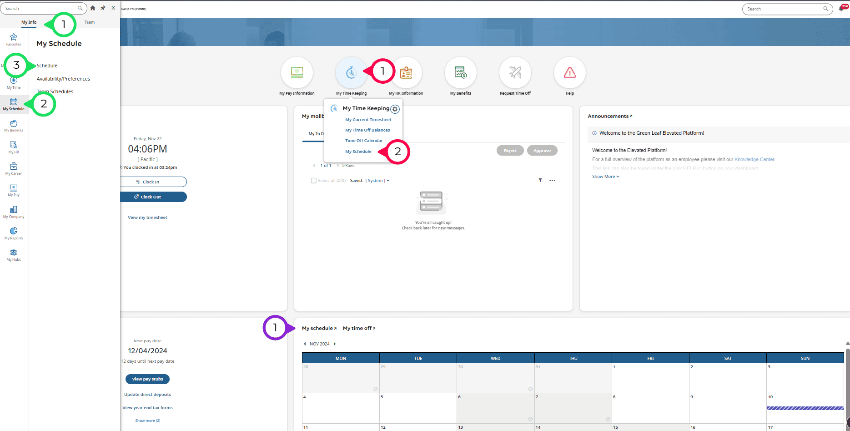Open the Announcements widget link
Screen dimensions: 850x431
[x=610, y=116]
